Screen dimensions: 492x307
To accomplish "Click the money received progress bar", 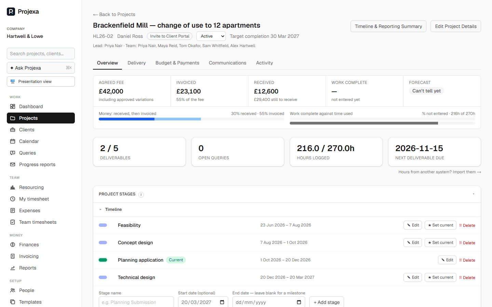I will [x=191, y=119].
